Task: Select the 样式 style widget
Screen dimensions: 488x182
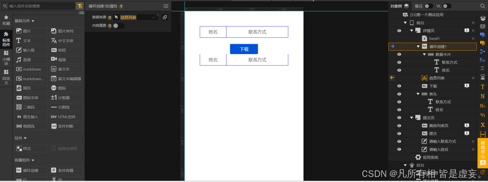Action: pyautogui.click(x=31, y=148)
